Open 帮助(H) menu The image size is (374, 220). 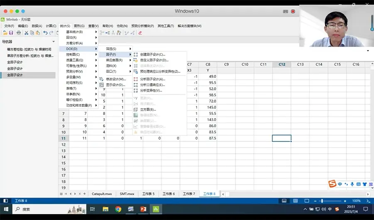[x=108, y=26]
